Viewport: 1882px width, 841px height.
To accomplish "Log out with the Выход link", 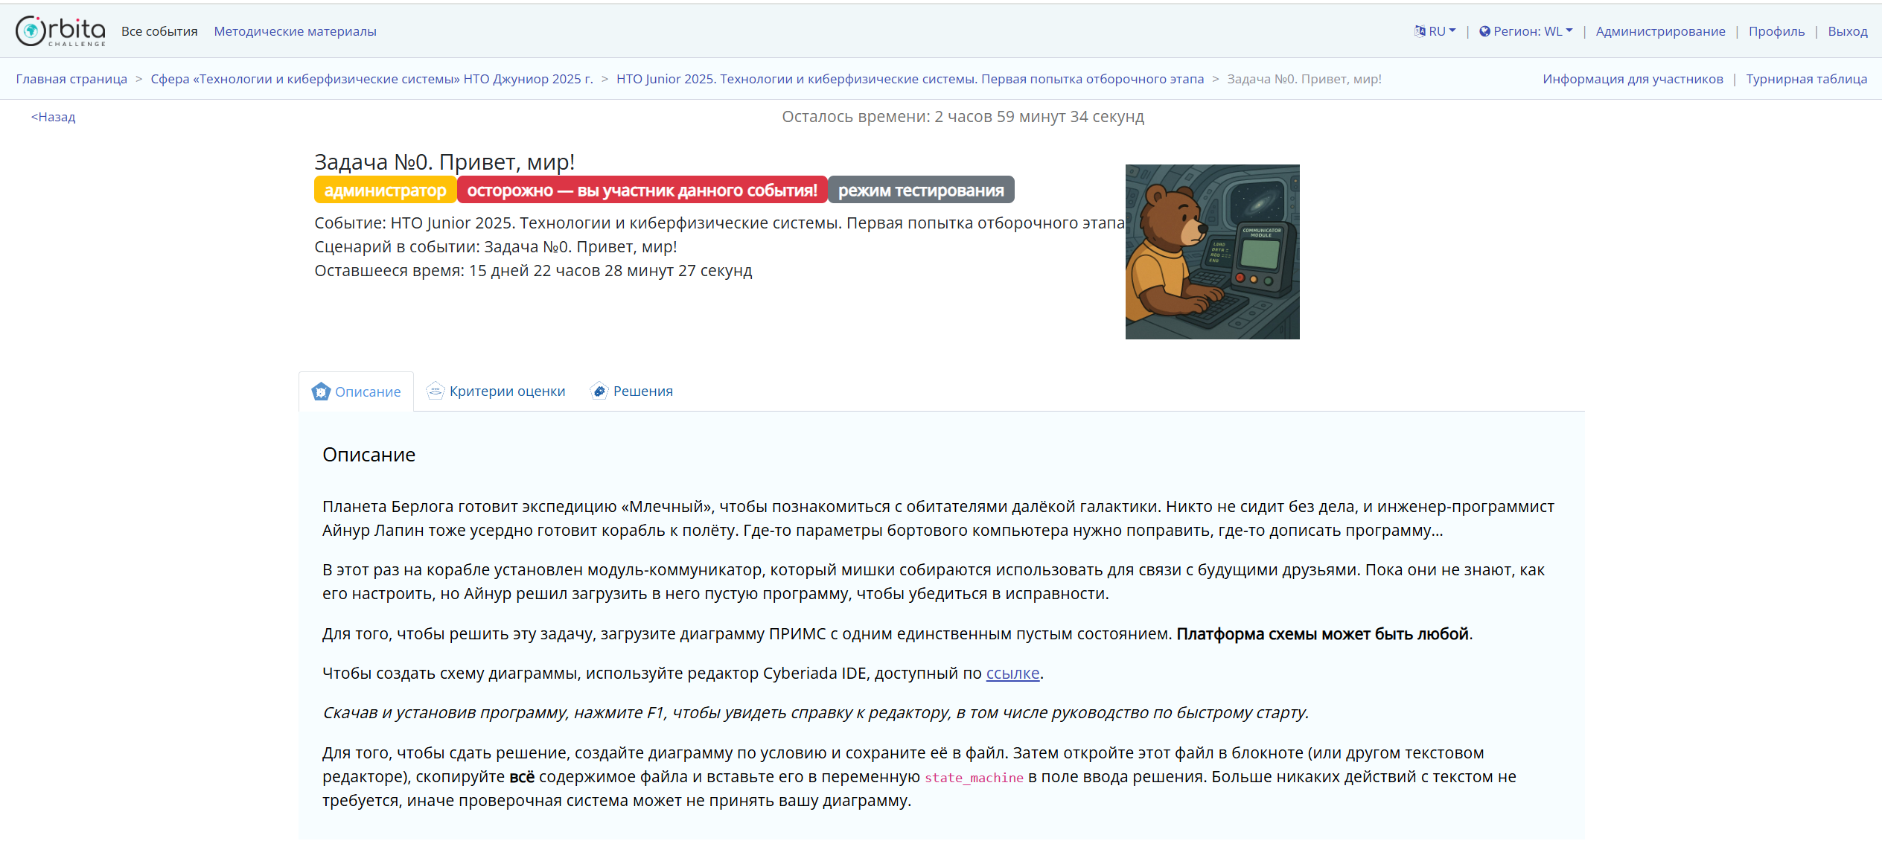I will pos(1847,31).
